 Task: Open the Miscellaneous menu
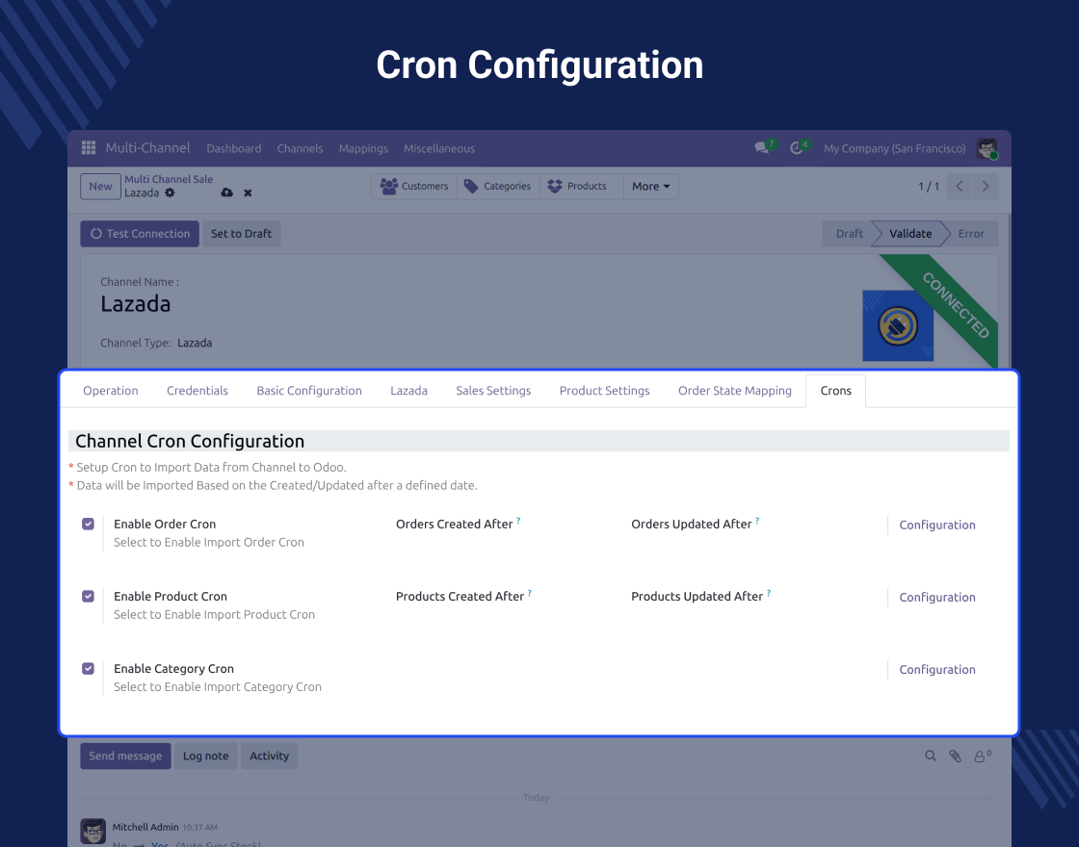tap(439, 148)
